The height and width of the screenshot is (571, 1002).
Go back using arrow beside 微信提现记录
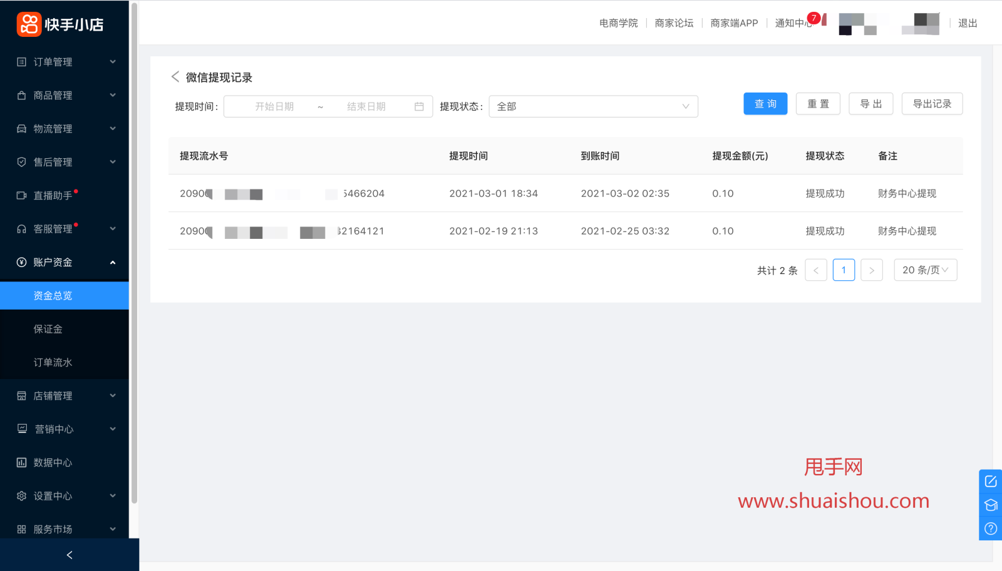point(175,76)
